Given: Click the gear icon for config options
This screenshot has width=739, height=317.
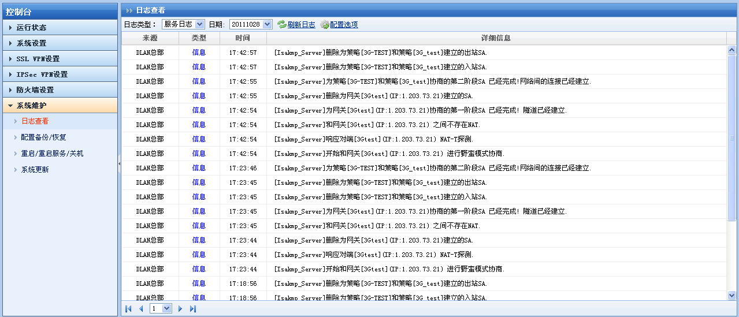Looking at the screenshot, I should tap(324, 24).
